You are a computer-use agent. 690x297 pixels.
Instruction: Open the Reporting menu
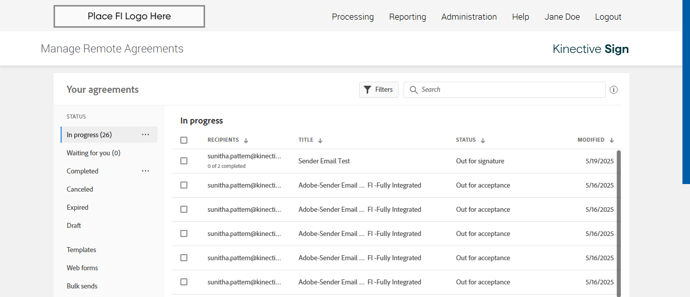point(407,17)
